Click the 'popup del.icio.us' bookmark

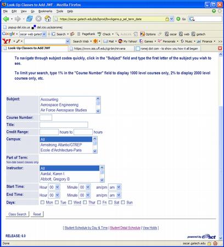[17, 27]
